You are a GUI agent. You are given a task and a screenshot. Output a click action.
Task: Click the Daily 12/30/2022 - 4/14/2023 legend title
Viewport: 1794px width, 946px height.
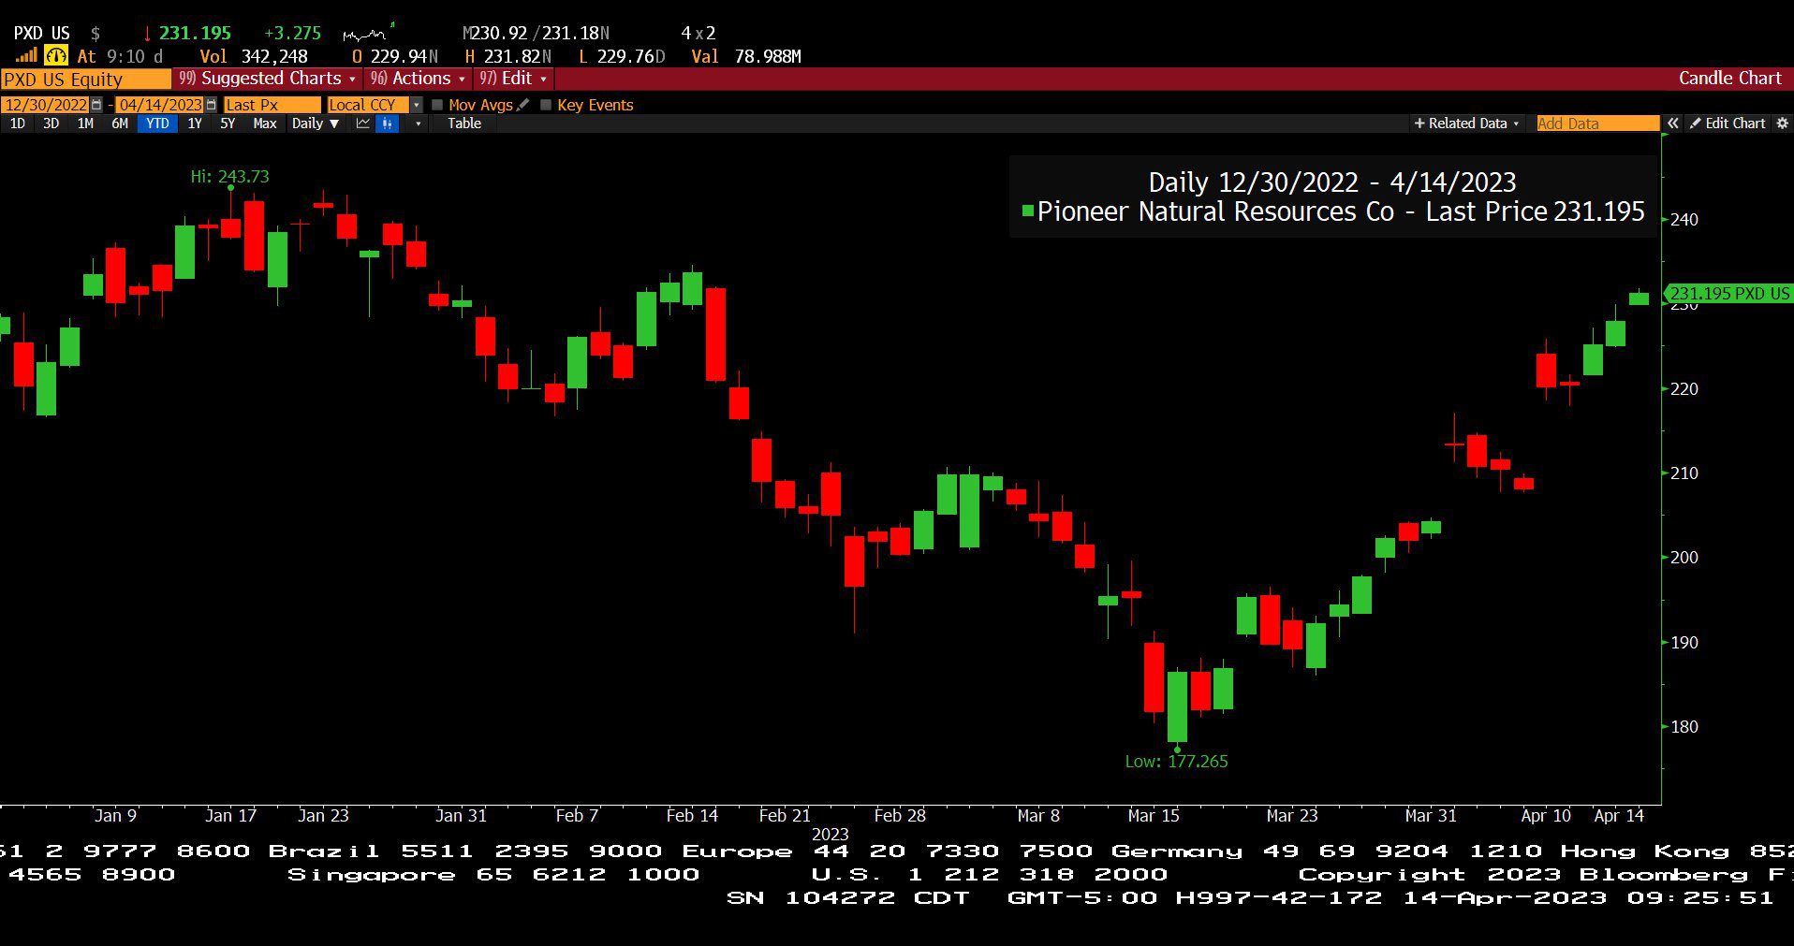1332,182
